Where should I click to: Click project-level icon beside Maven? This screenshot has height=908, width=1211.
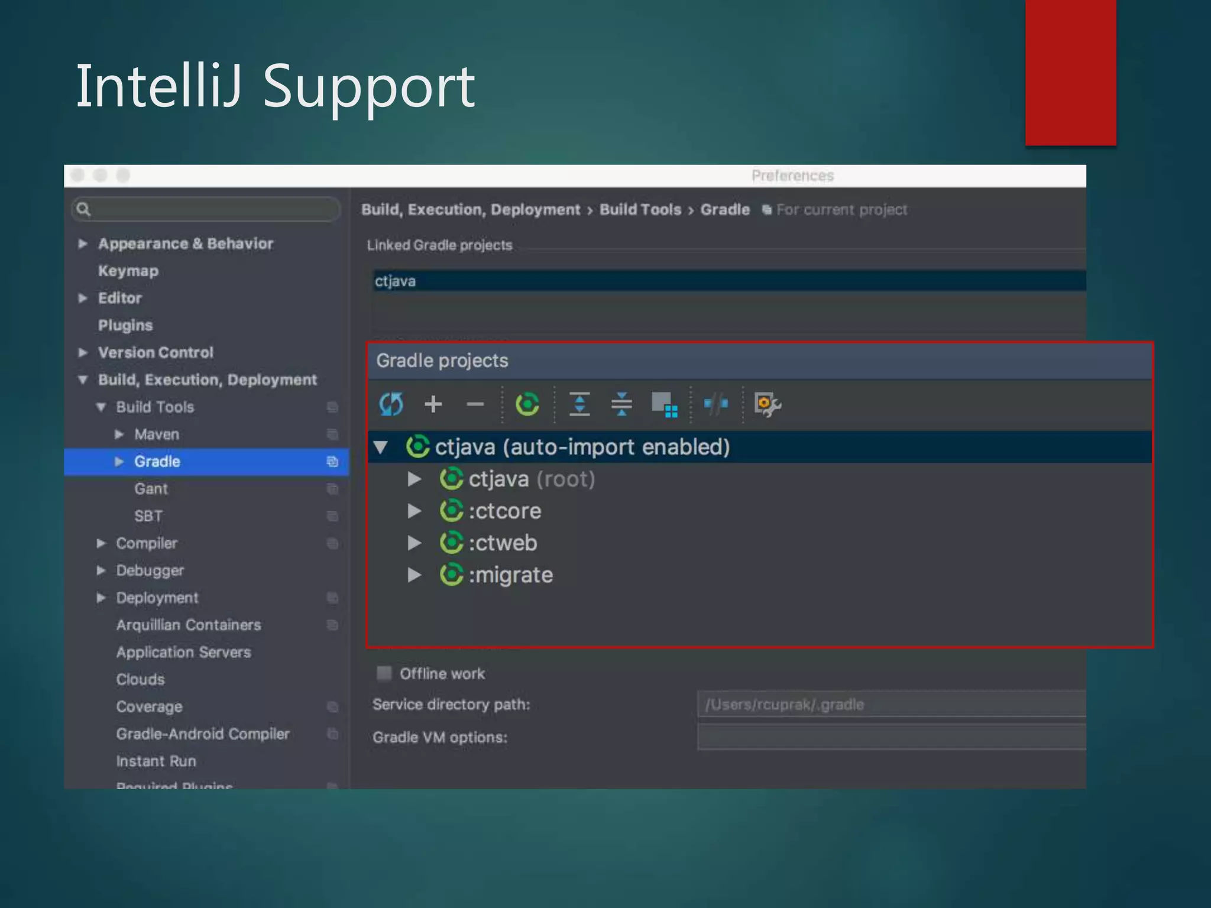[332, 434]
